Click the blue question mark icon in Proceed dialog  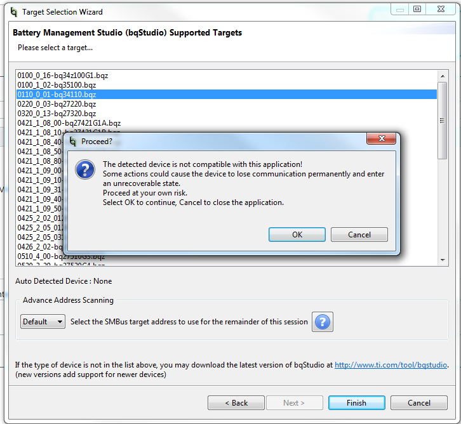click(85, 169)
